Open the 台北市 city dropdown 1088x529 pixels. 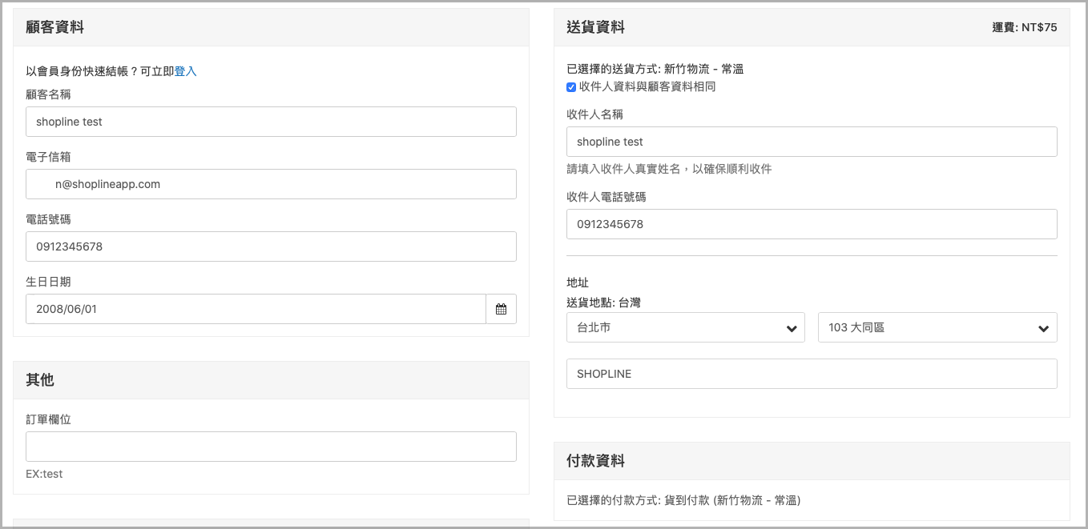click(686, 327)
